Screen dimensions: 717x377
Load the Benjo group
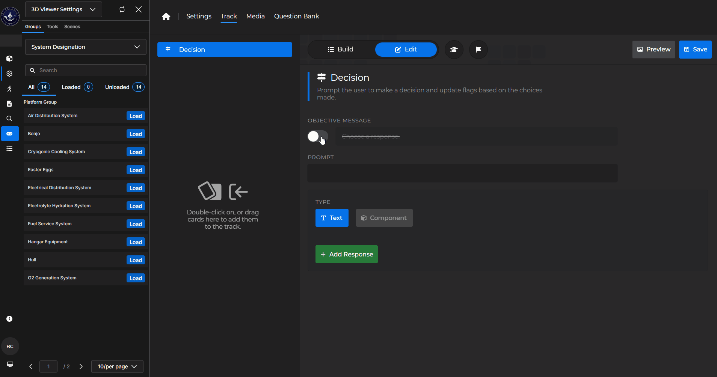136,134
